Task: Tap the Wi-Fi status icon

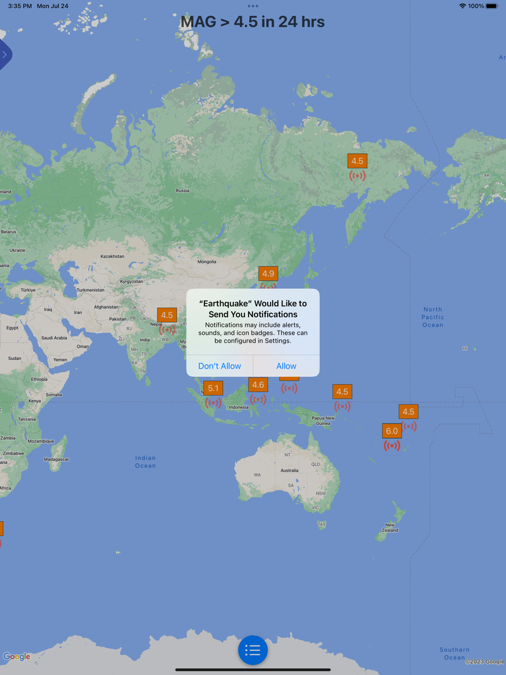Action: (462, 6)
